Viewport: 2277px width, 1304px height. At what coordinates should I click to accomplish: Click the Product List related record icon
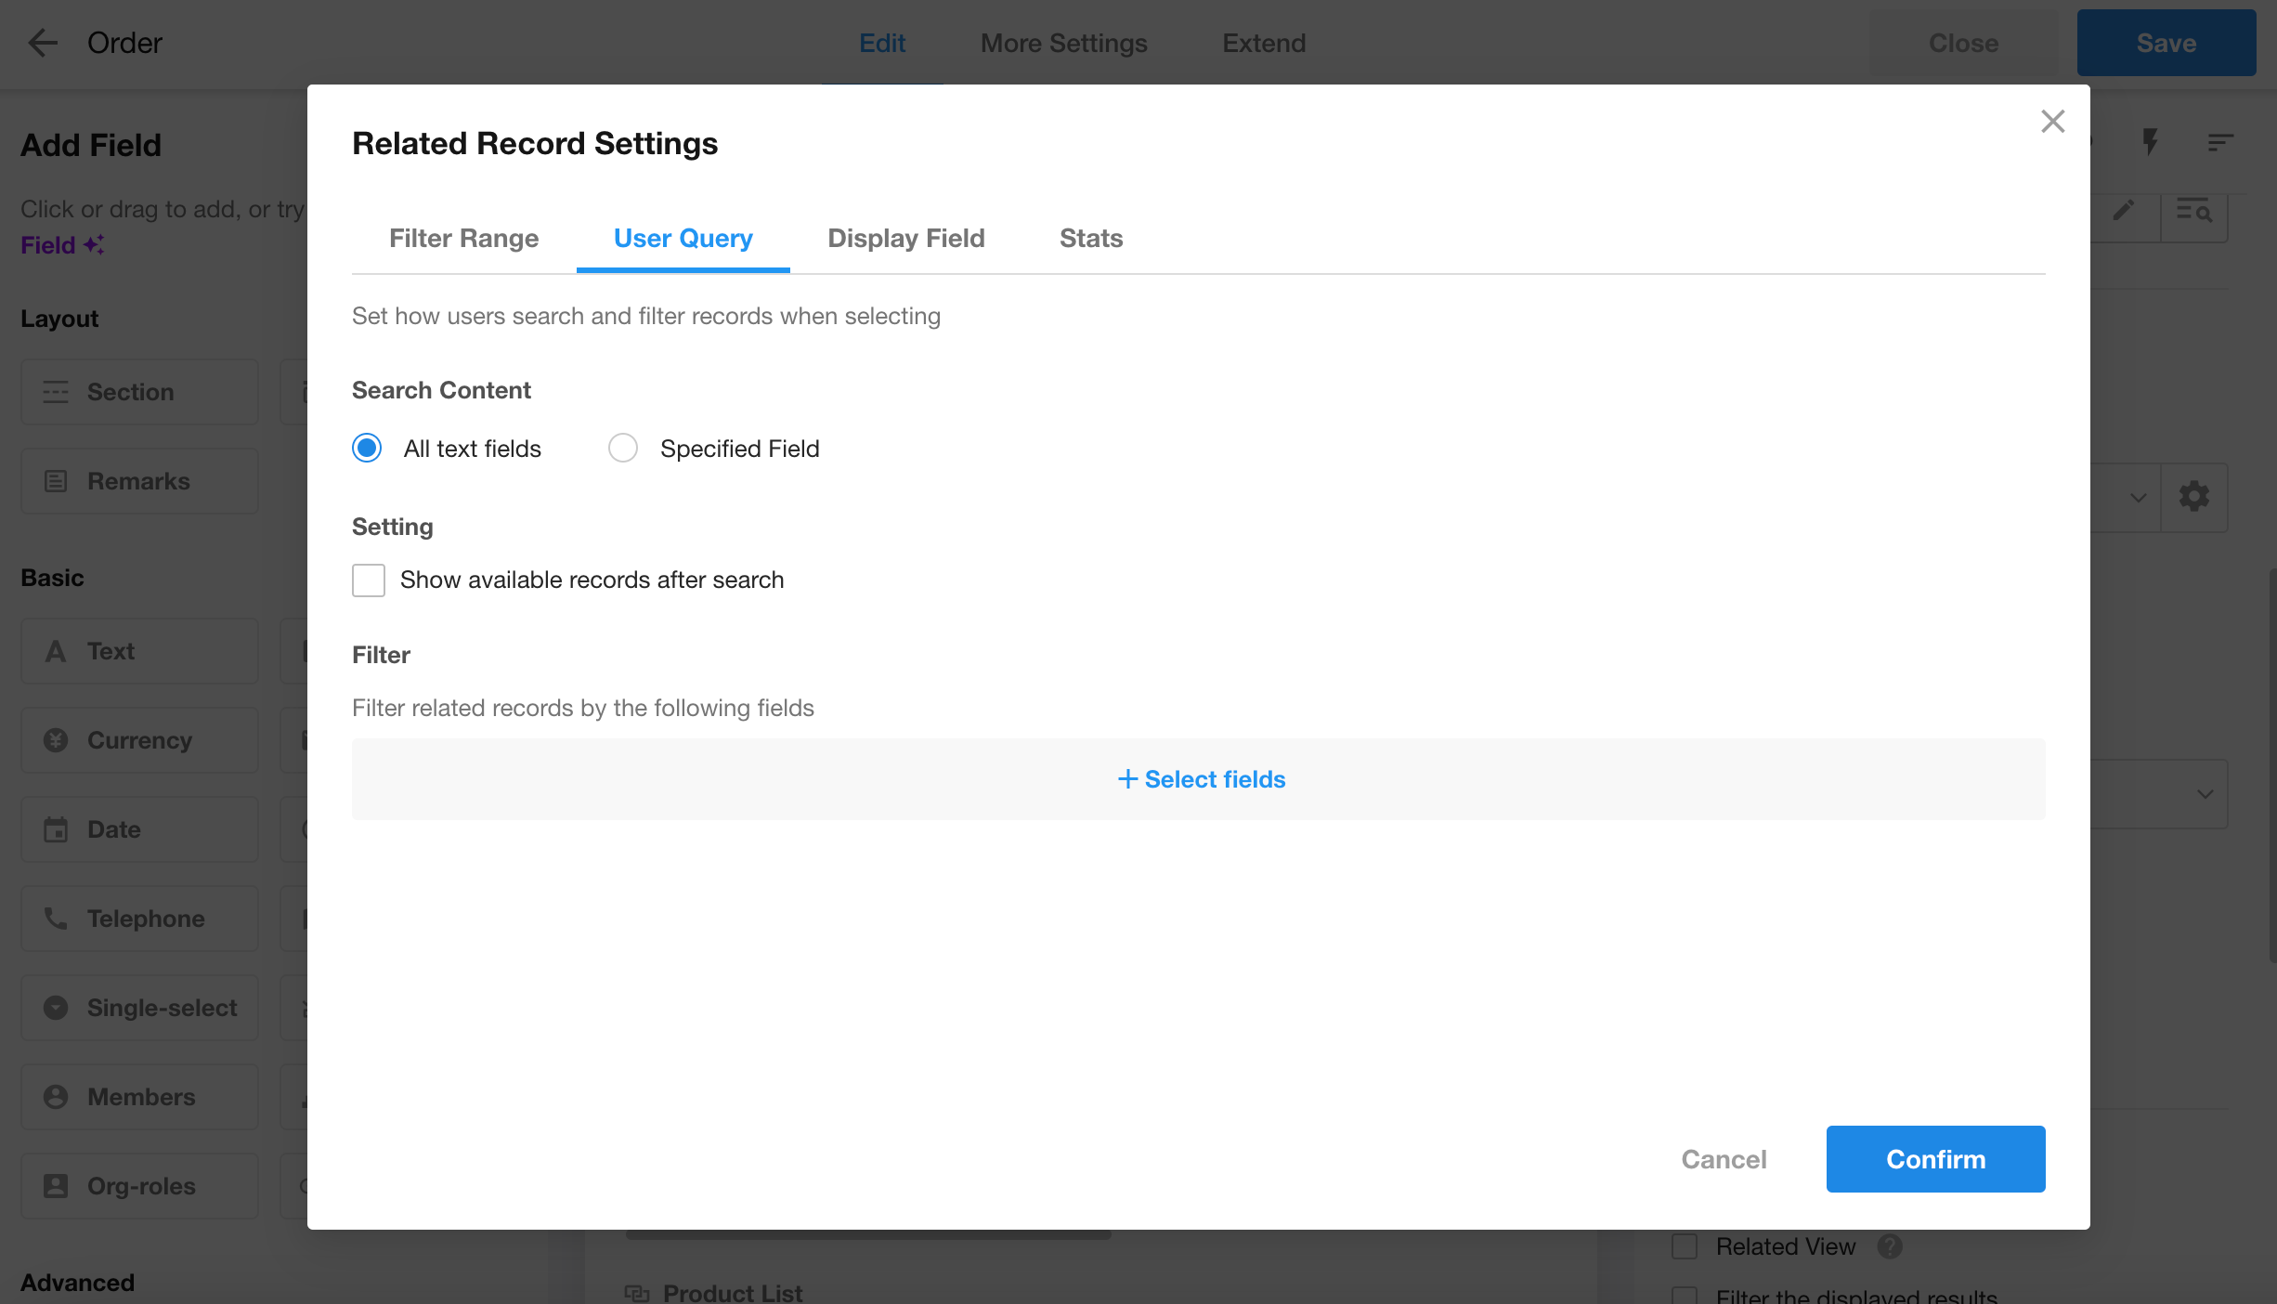click(x=637, y=1293)
